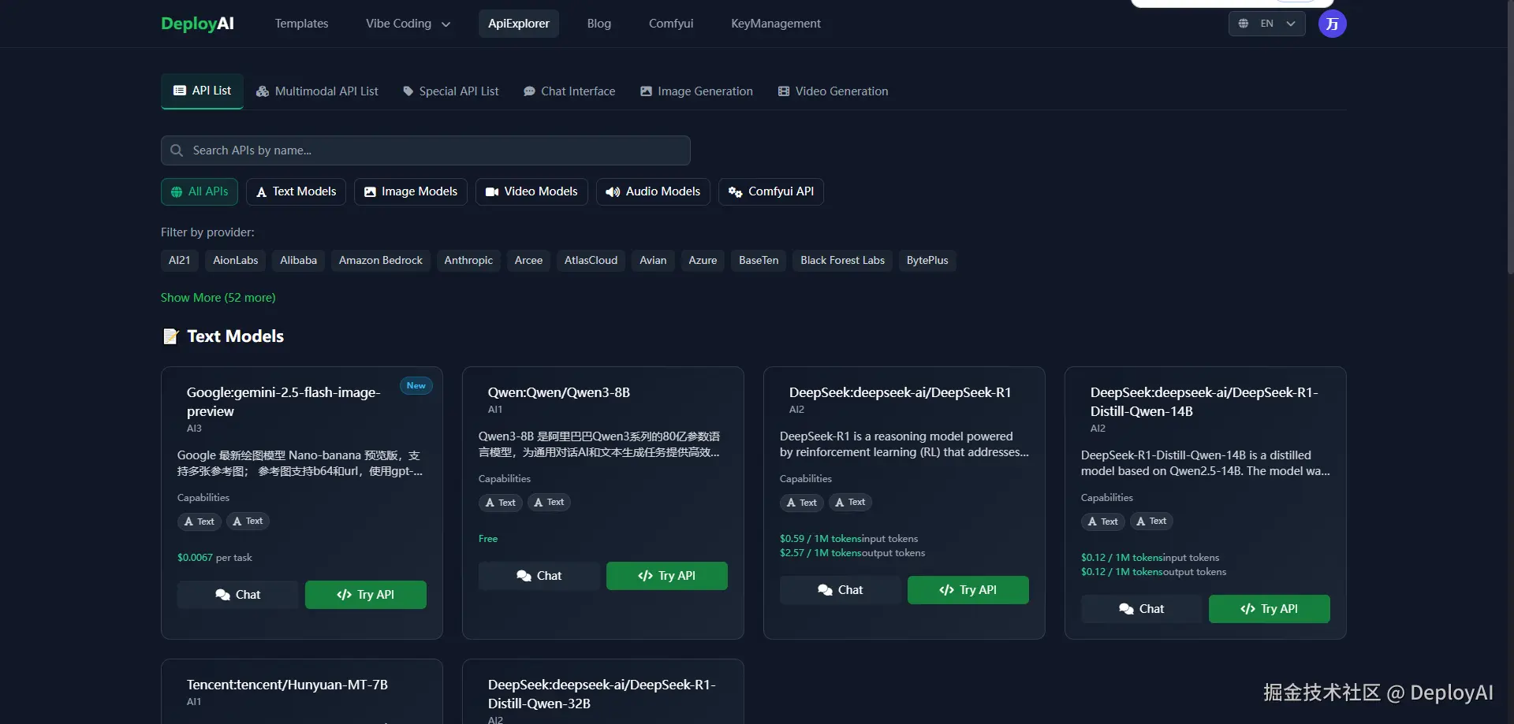
Task: Select the API List tab
Action: (202, 91)
